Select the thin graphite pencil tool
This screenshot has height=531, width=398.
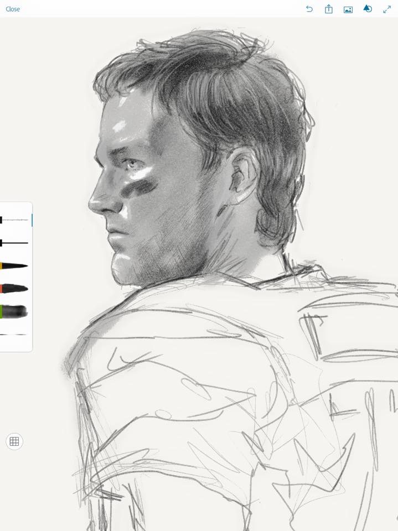click(14, 220)
